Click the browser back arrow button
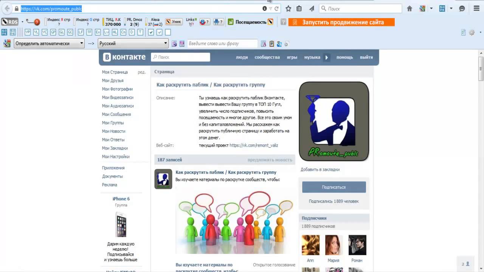The width and height of the screenshot is (484, 272). tap(7, 8)
